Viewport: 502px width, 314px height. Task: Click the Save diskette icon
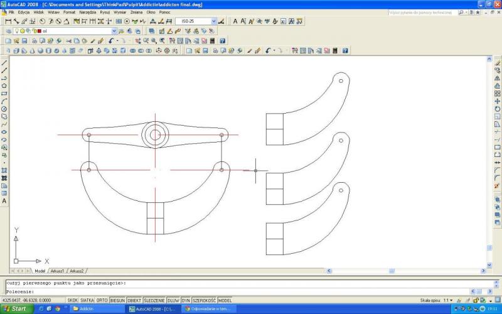coord(24,41)
